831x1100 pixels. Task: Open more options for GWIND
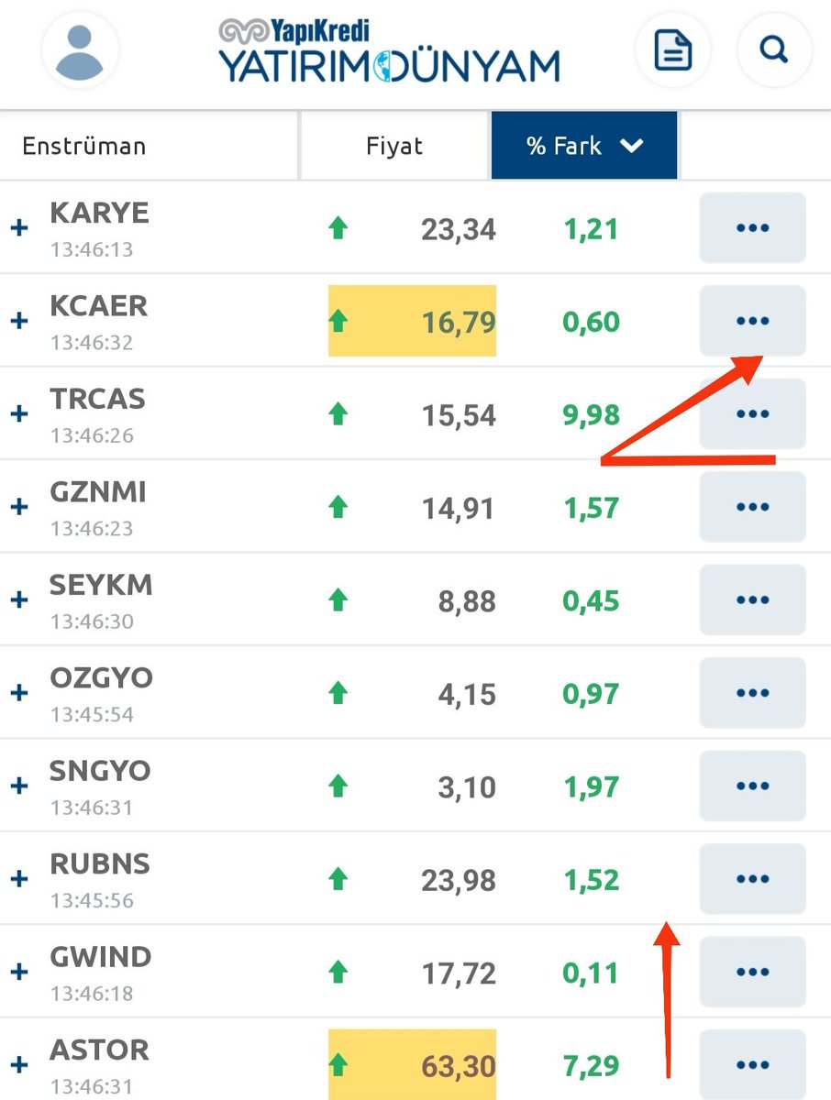(752, 973)
